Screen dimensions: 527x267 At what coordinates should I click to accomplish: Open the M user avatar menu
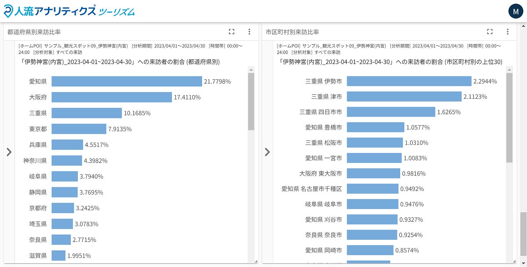point(515,11)
